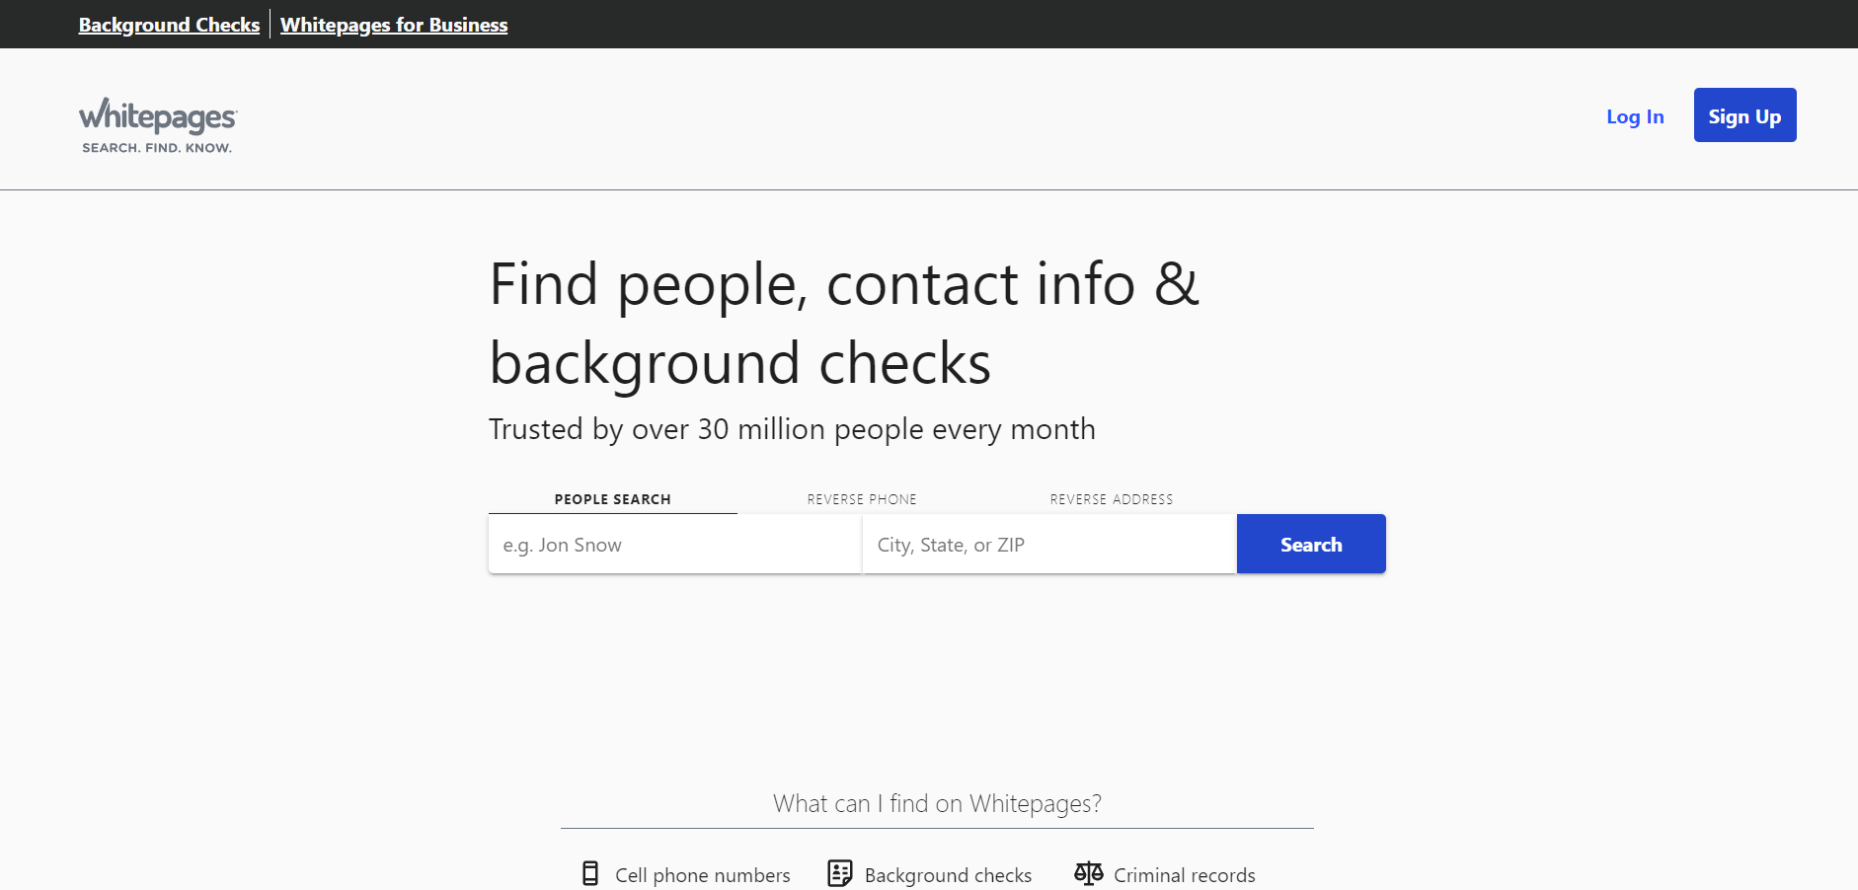
Task: Click the 'Criminal records' label
Action: (x=1185, y=875)
